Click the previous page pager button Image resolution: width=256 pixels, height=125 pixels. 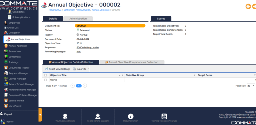pos(72,86)
